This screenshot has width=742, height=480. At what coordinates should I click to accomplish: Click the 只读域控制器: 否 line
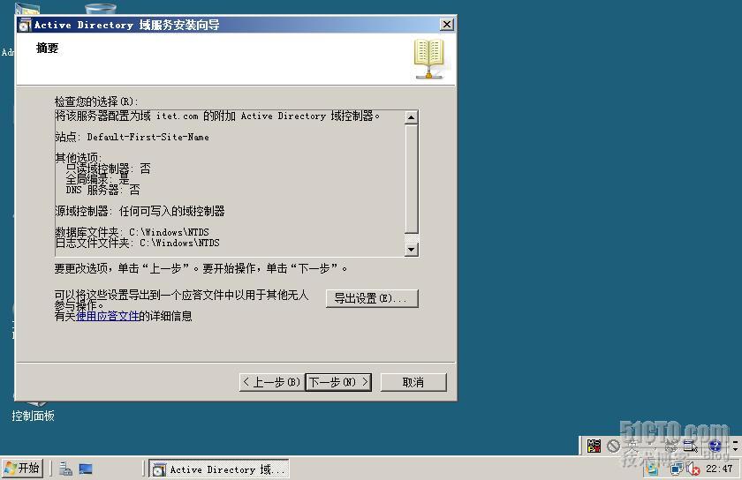[109, 169]
